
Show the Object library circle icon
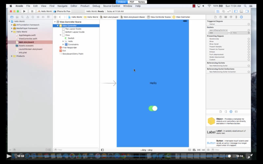pos(231,112)
